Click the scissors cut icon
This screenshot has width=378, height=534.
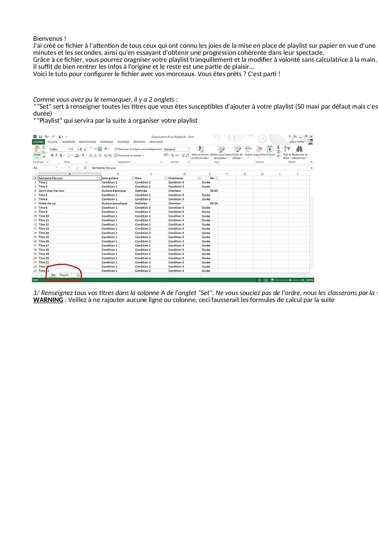point(44,147)
